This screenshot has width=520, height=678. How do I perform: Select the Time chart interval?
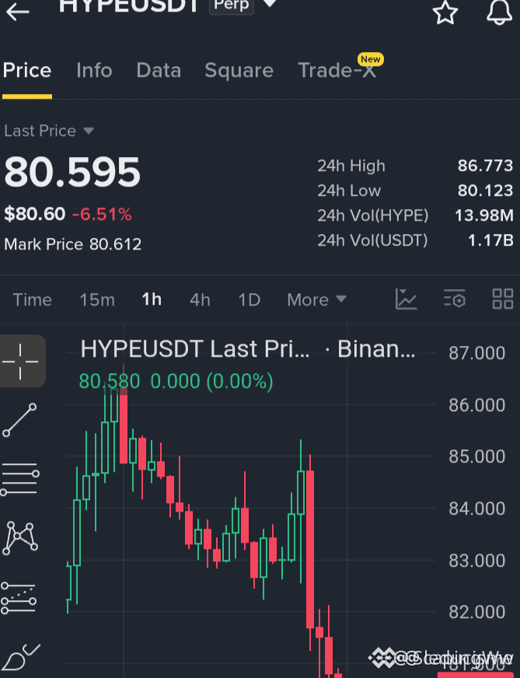tap(33, 299)
